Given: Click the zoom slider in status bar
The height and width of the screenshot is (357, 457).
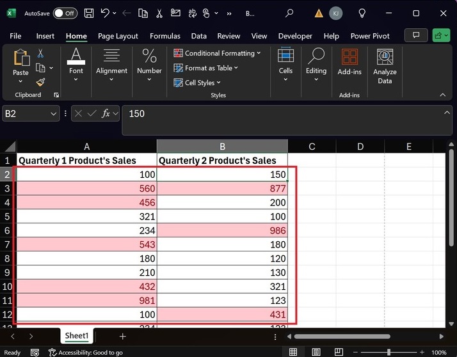Looking at the screenshot, I should point(390,352).
